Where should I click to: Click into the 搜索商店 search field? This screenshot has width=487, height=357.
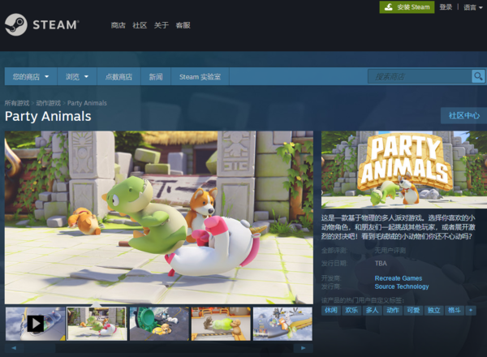(x=420, y=76)
